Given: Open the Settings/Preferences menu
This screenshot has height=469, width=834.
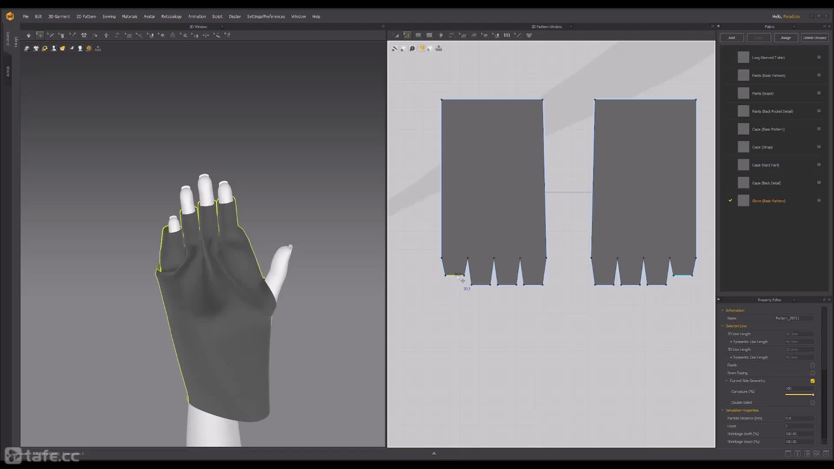Looking at the screenshot, I should 266,17.
